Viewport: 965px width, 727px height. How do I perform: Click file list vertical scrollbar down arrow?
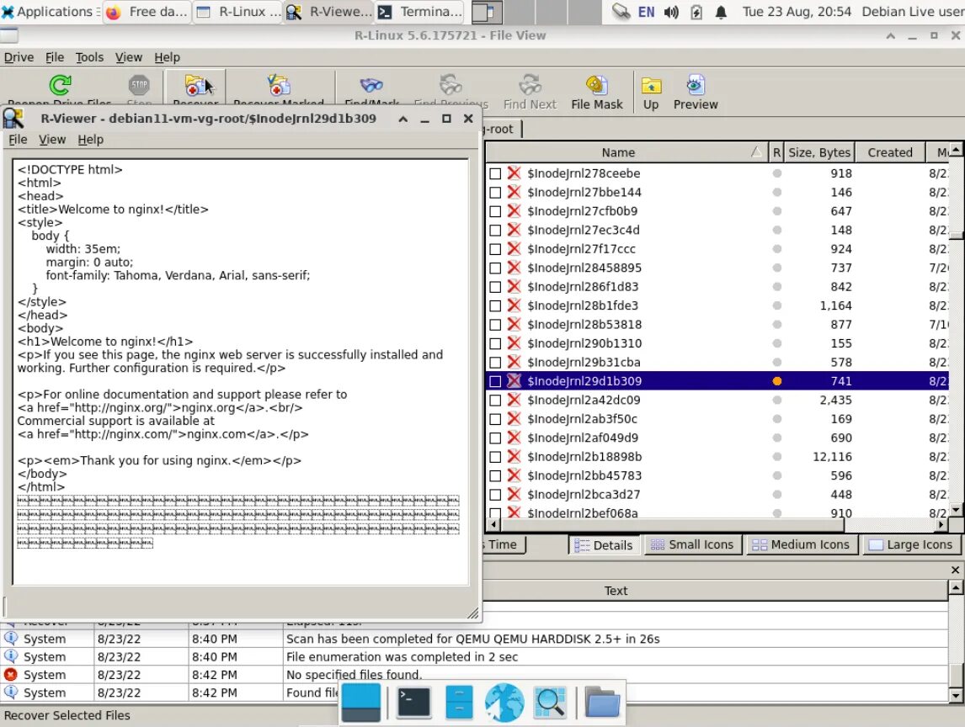click(x=956, y=509)
